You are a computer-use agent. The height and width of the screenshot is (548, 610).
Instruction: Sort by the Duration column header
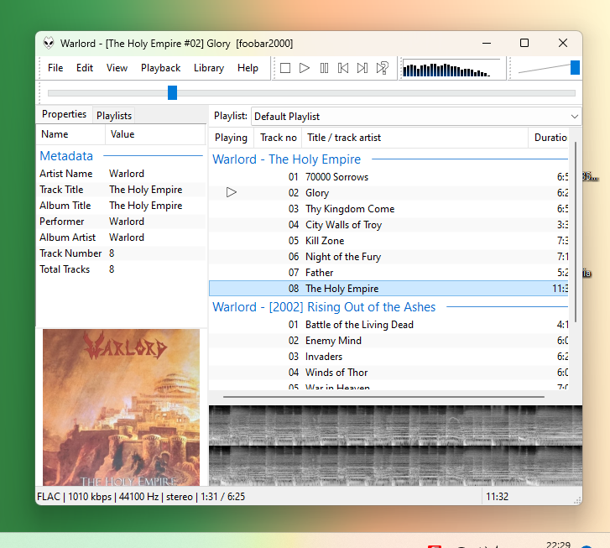pos(550,138)
